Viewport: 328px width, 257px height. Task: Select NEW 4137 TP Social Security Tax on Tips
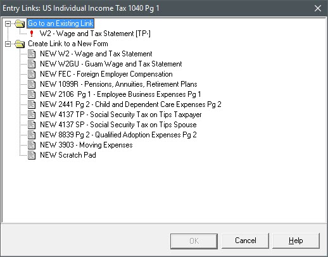(x=121, y=115)
